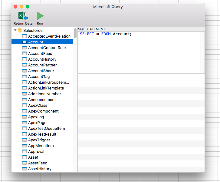The height and width of the screenshot is (182, 220).
Task: Select the ApexTrigger table
Action: (39, 140)
